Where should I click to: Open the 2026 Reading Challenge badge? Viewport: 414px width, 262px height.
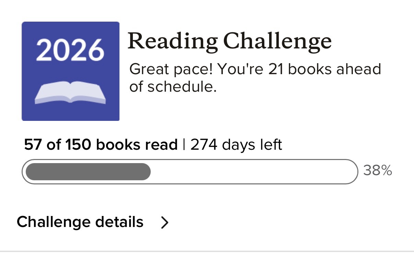[70, 71]
